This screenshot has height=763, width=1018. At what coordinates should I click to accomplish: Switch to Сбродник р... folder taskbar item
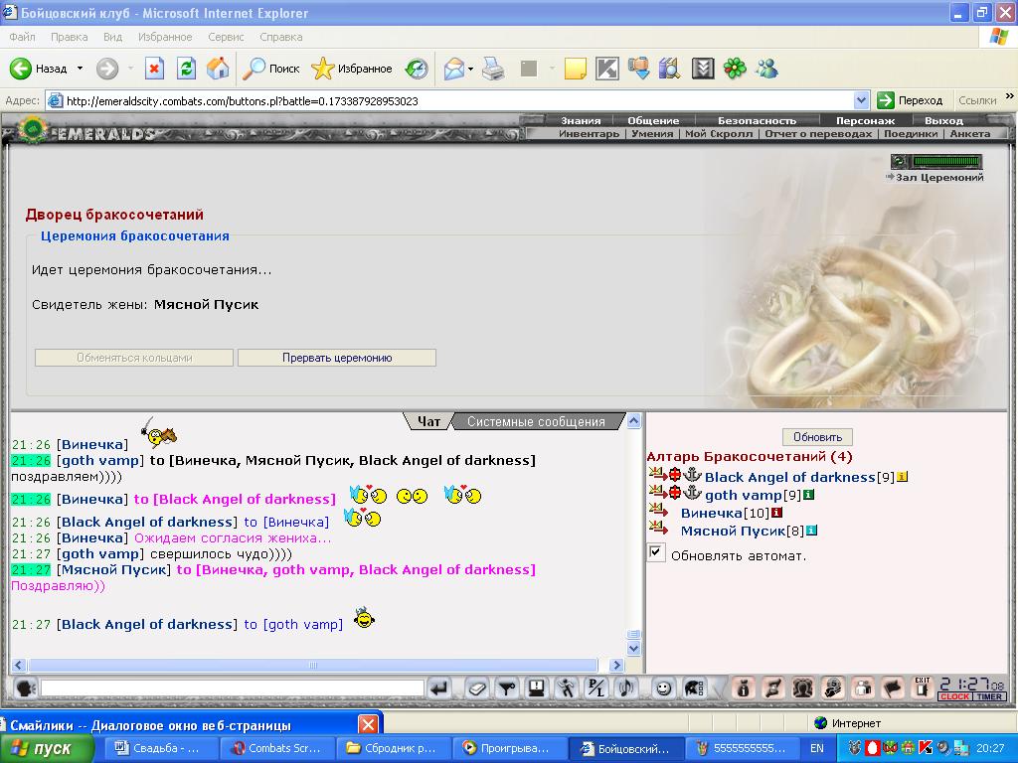click(394, 748)
